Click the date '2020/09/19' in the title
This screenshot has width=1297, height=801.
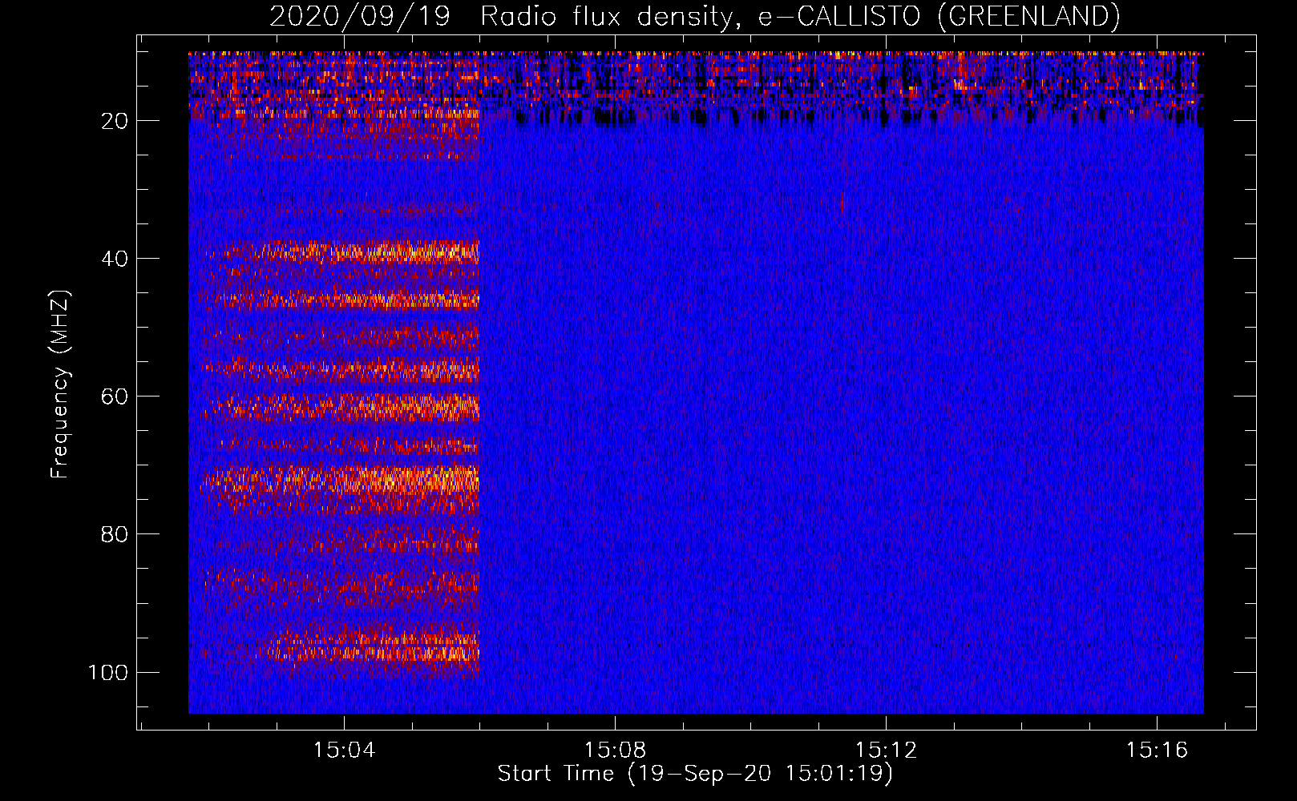click(360, 16)
